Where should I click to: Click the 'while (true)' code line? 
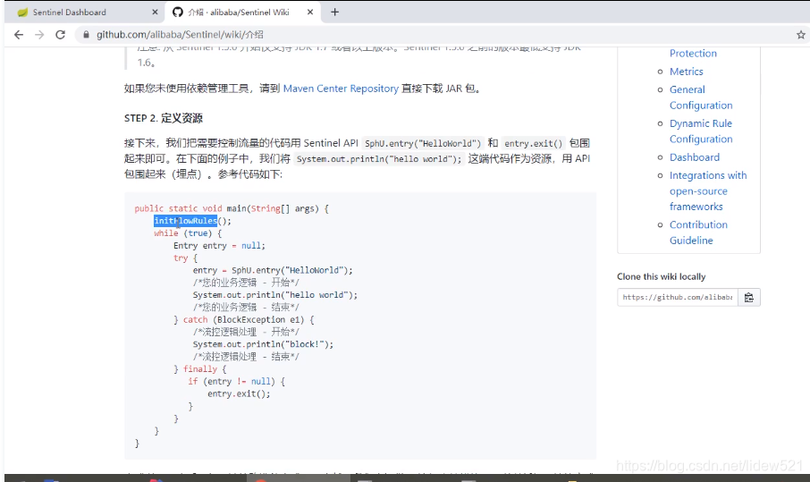click(x=188, y=233)
